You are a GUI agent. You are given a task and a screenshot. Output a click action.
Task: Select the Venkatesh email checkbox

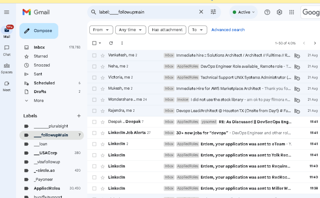(94, 55)
